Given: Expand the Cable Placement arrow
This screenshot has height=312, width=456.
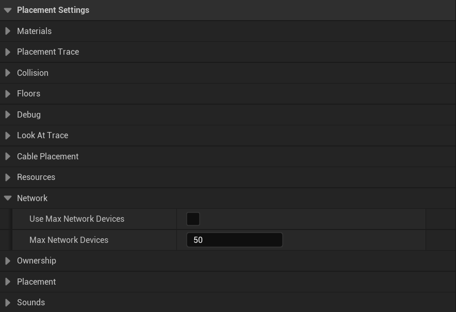Looking at the screenshot, I should [x=8, y=156].
